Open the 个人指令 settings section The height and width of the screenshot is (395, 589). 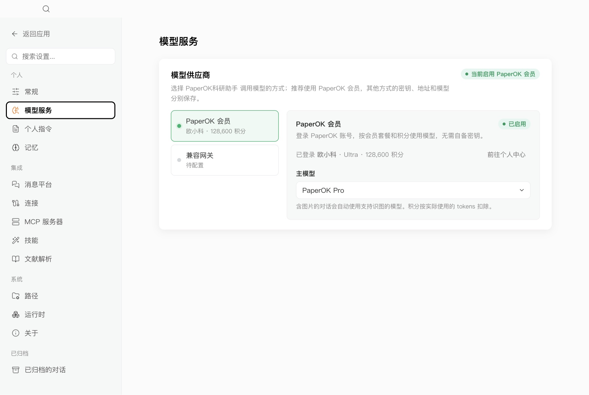61,129
